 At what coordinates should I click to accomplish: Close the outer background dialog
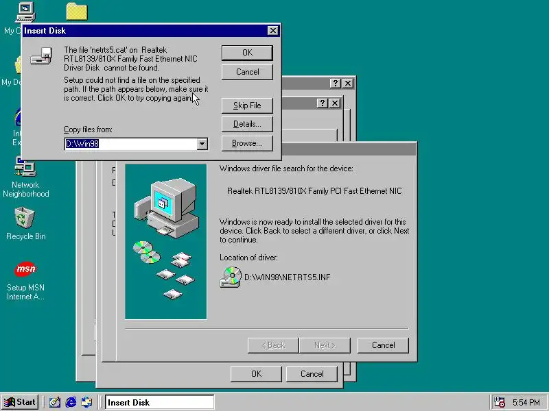347,83
